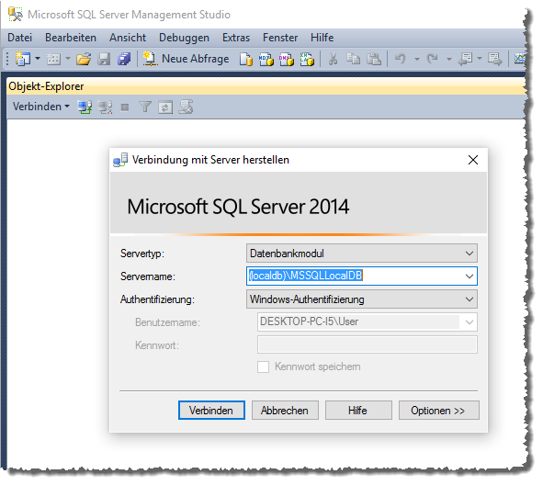The height and width of the screenshot is (485, 543).
Task: Click the Disconnect server icon
Action: (105, 107)
